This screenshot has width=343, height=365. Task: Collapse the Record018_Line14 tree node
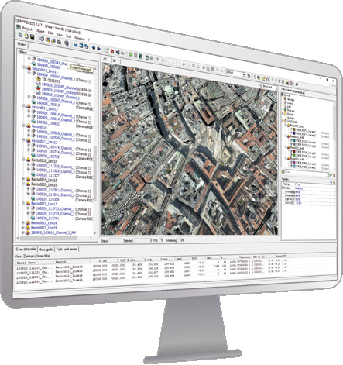[x=23, y=160]
